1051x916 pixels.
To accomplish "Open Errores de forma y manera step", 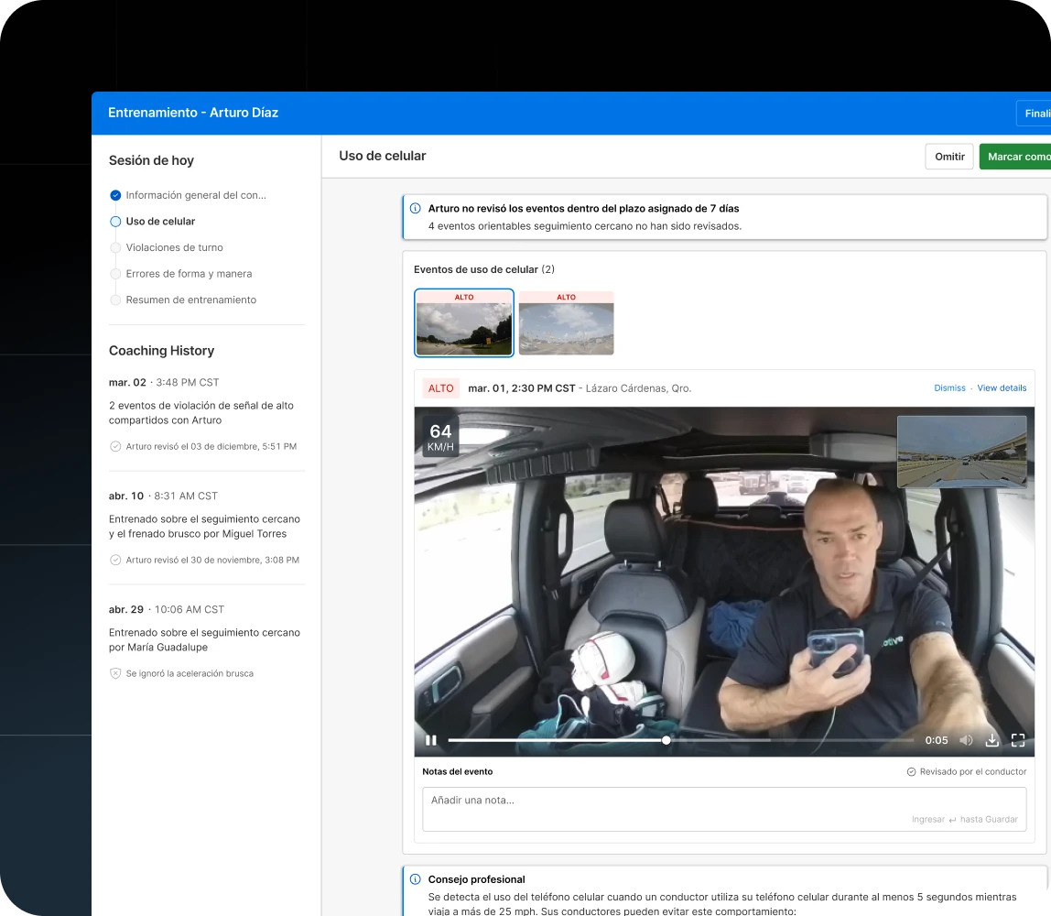I will (x=189, y=274).
